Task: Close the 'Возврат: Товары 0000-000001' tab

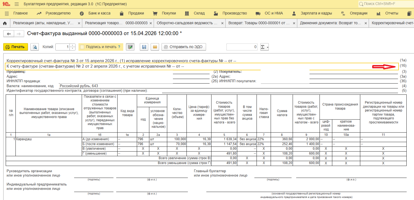Action: [x=293, y=24]
